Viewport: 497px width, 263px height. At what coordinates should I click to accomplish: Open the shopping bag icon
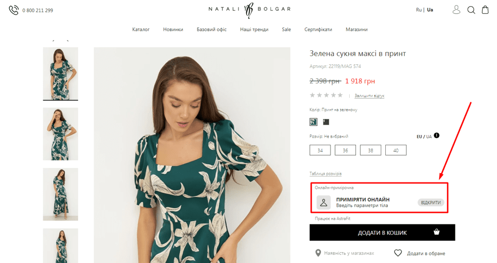tap(485, 10)
